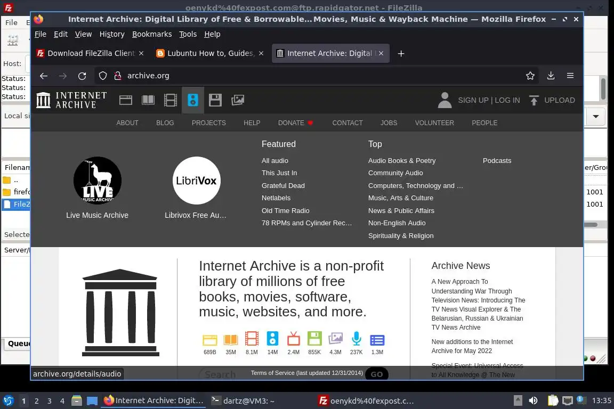Open the File menu in FileZilla window
This screenshot has width=614, height=409.
(x=11, y=23)
